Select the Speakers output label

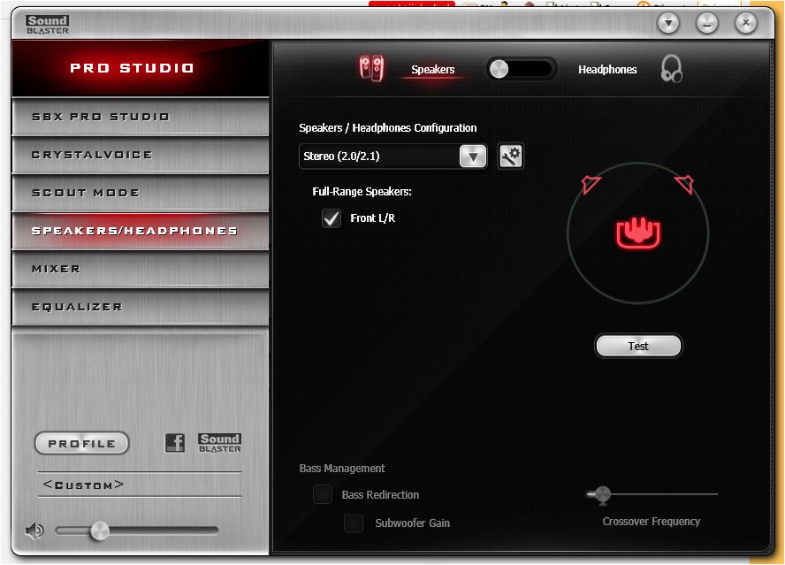pyautogui.click(x=433, y=70)
